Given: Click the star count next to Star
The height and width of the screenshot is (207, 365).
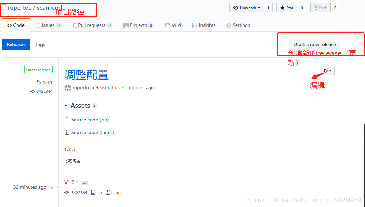Looking at the screenshot, I should pos(302,8).
